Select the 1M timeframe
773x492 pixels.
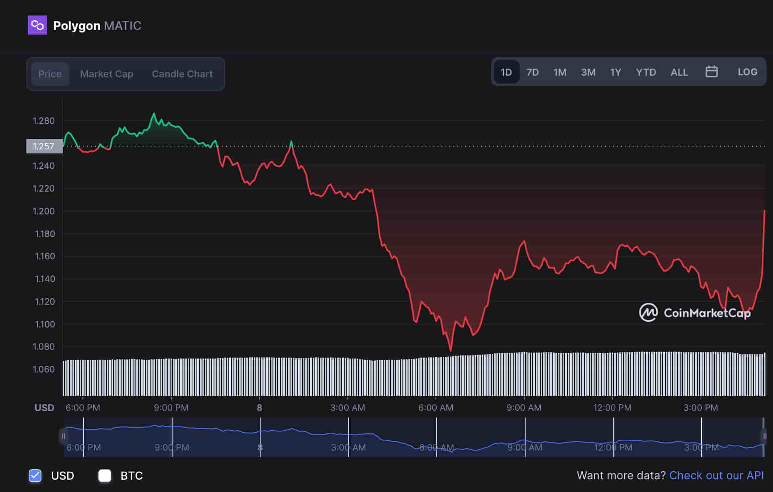[x=560, y=72]
